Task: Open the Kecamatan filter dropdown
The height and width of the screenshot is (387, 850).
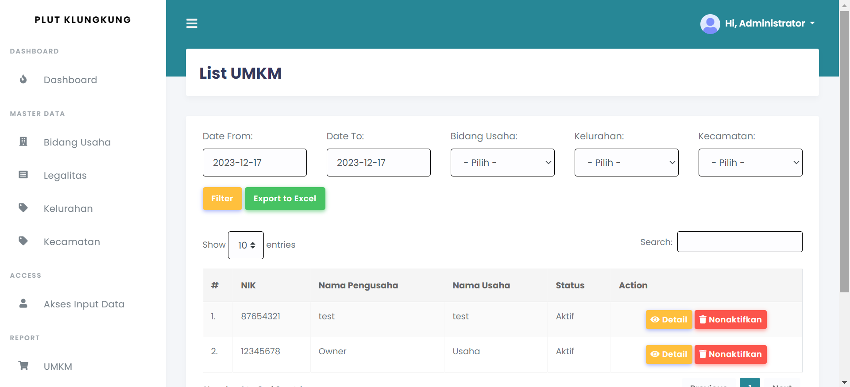Action: 750,163
